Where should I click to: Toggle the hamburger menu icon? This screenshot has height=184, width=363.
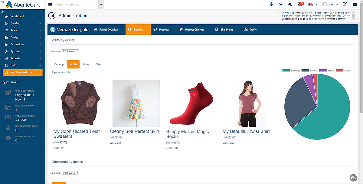tap(50, 5)
